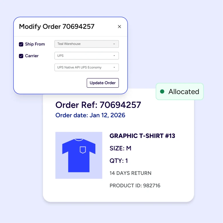223x223 pixels.
Task: Click the Order date Jan 12, 2026 text
Action: (x=90, y=115)
